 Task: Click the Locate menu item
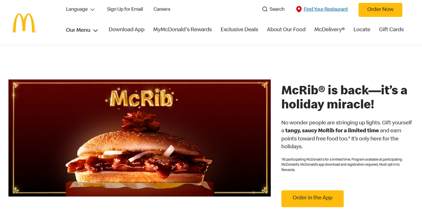tap(362, 30)
